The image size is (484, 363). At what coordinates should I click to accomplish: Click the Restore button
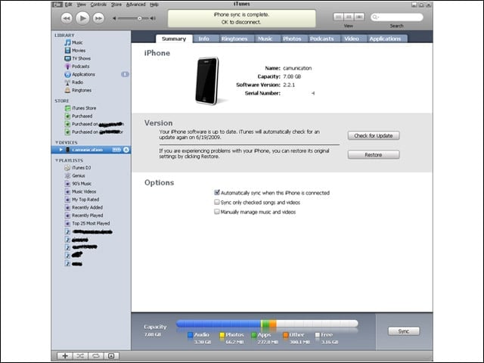click(374, 154)
